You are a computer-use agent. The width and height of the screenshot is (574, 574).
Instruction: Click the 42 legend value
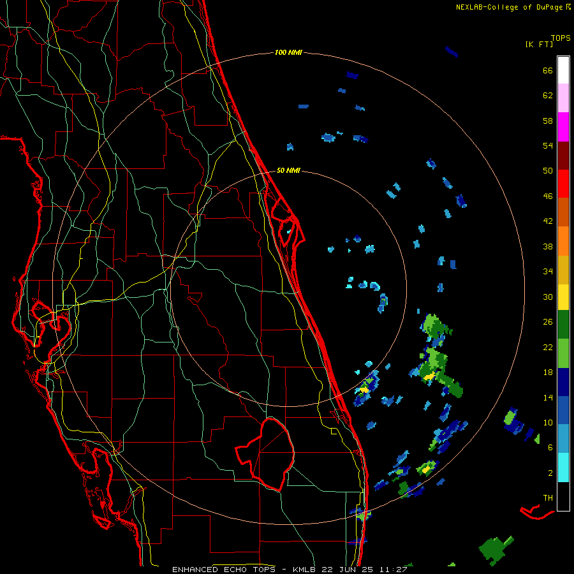coord(548,221)
